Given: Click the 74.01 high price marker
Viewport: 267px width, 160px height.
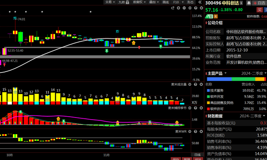Looking at the screenshot, I should click(x=22, y=19).
